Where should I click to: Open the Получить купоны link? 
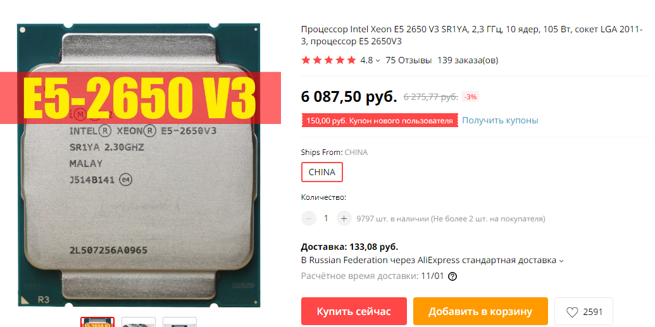click(x=500, y=121)
